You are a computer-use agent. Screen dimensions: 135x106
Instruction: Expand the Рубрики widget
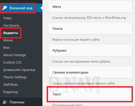90,50
